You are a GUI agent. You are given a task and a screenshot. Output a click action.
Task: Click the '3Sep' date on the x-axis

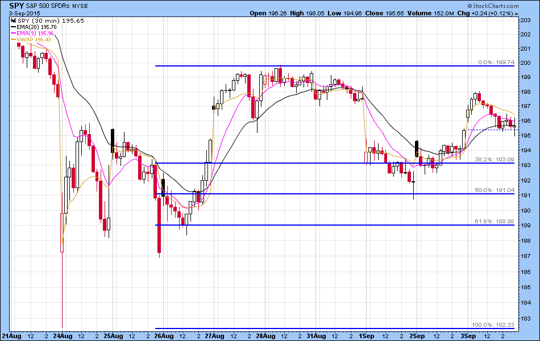pos(468,336)
